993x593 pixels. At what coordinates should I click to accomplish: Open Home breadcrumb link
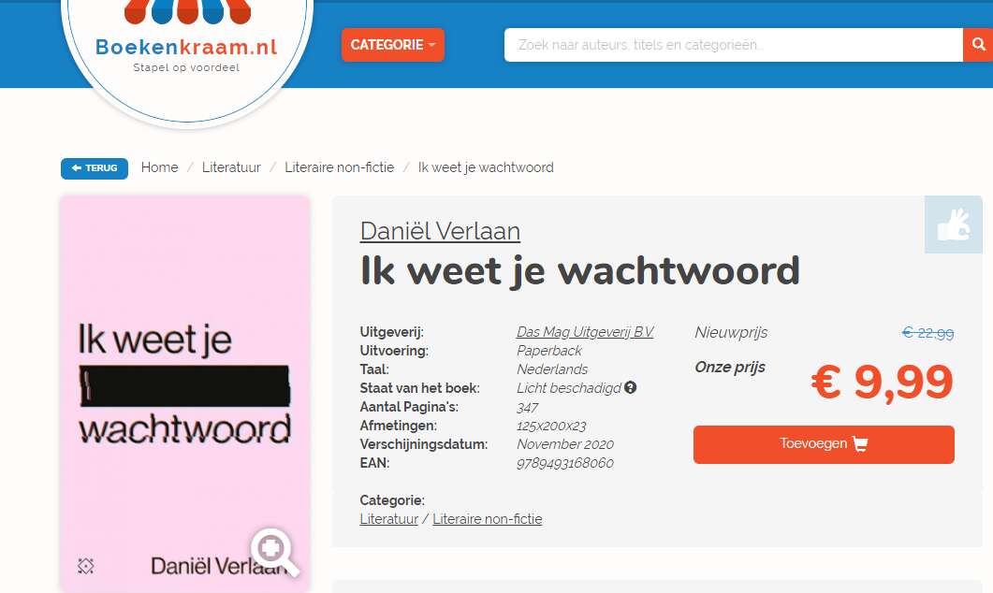click(x=160, y=167)
